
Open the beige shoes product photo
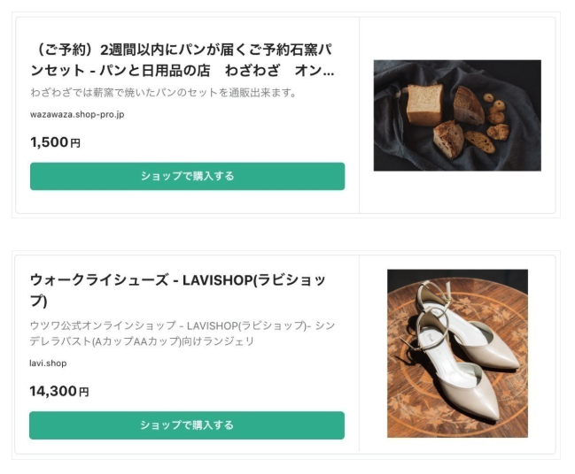click(457, 353)
